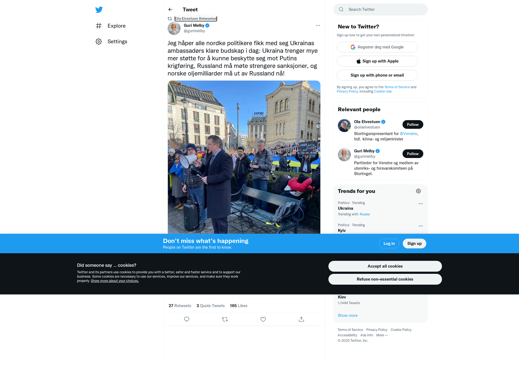This screenshot has width=519, height=365.
Task: Open tweet options three-dot menu
Action: pyautogui.click(x=318, y=25)
